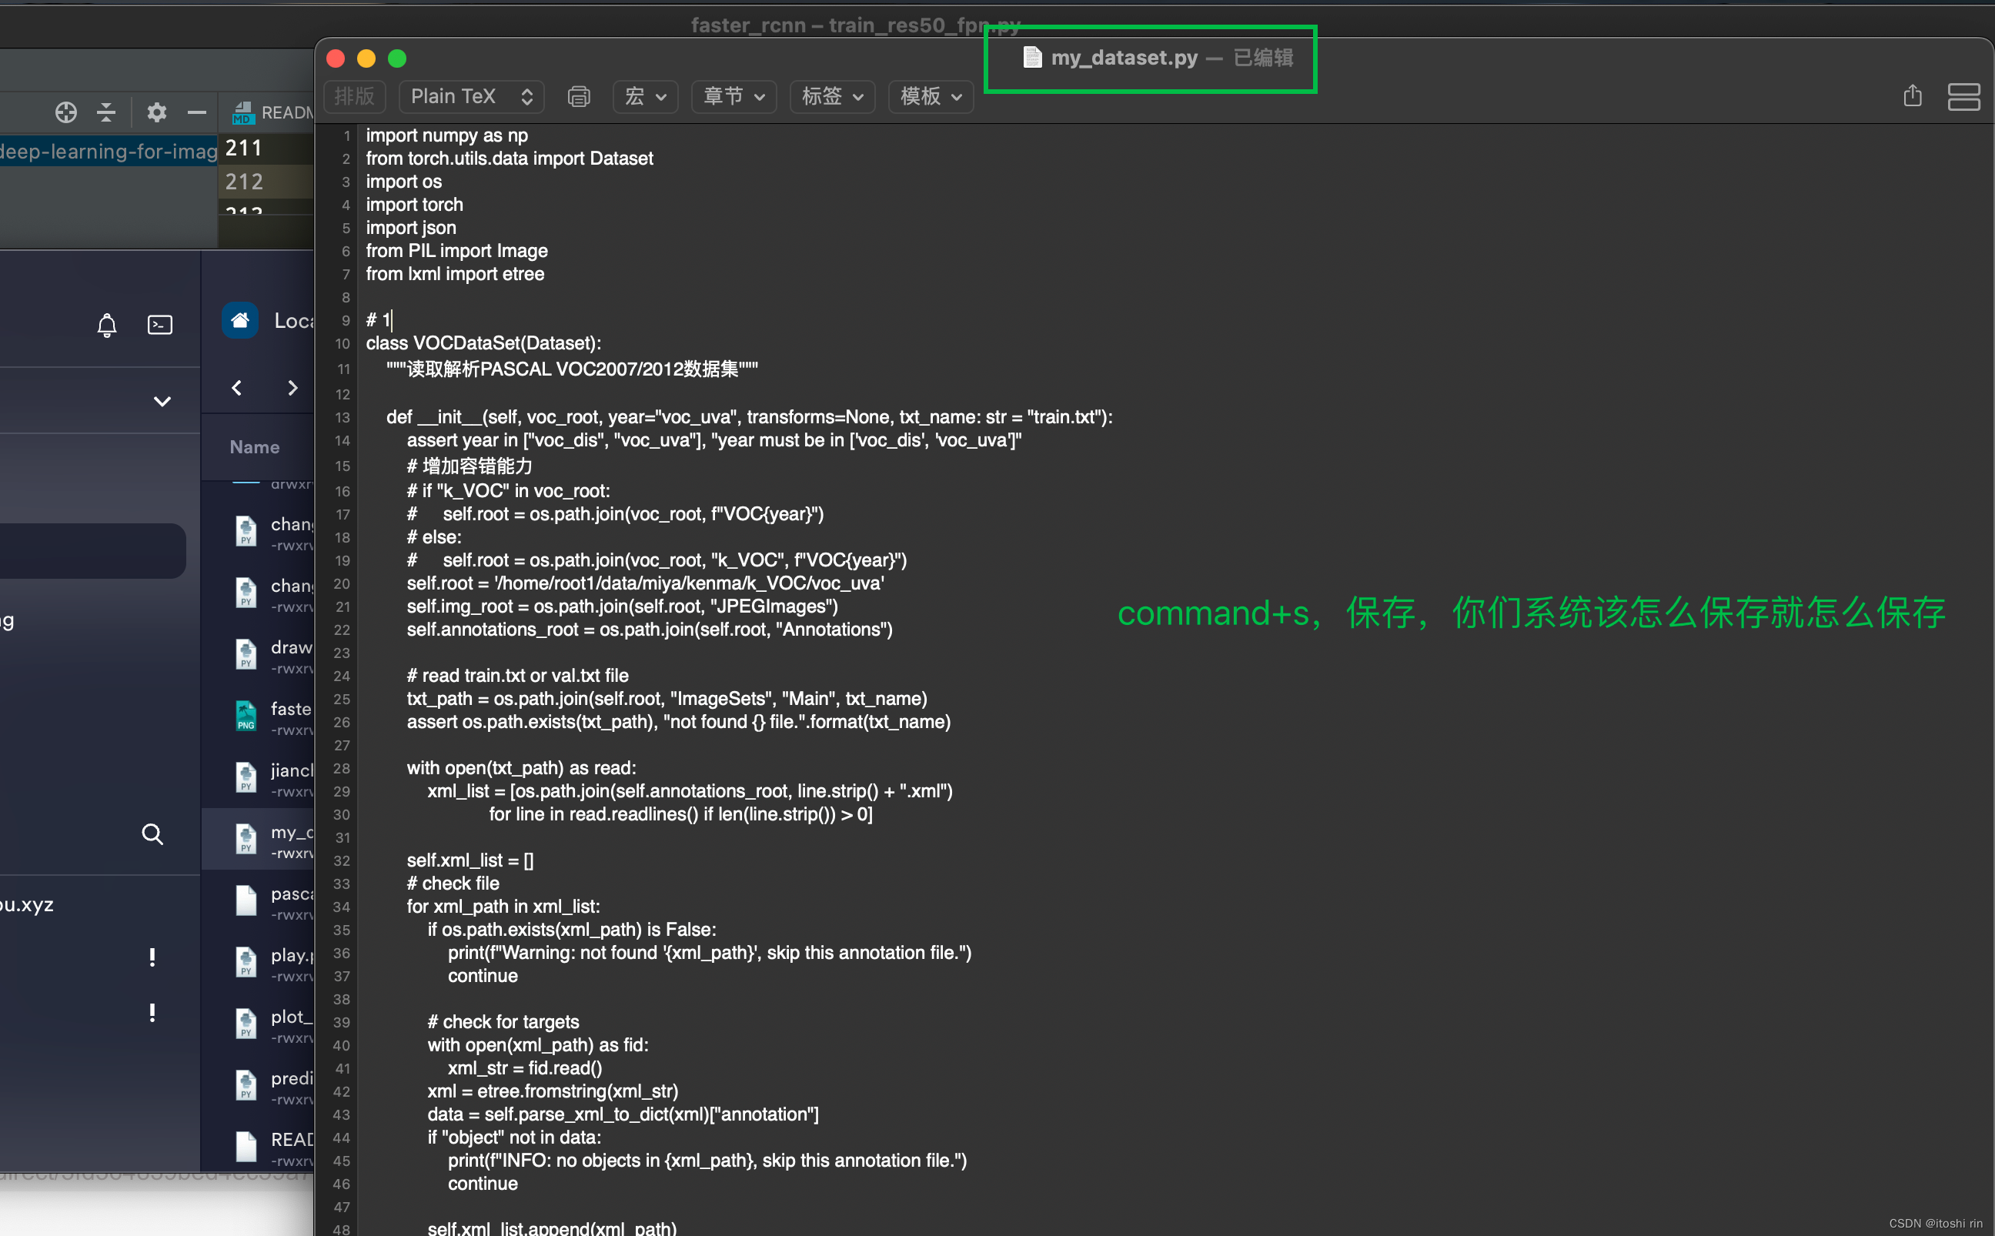The width and height of the screenshot is (1995, 1236).
Task: Open the terminal icon beside the bell
Action: [159, 325]
